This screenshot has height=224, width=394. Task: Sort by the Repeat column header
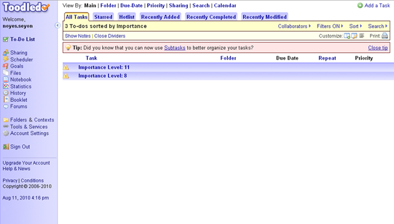pos(327,58)
